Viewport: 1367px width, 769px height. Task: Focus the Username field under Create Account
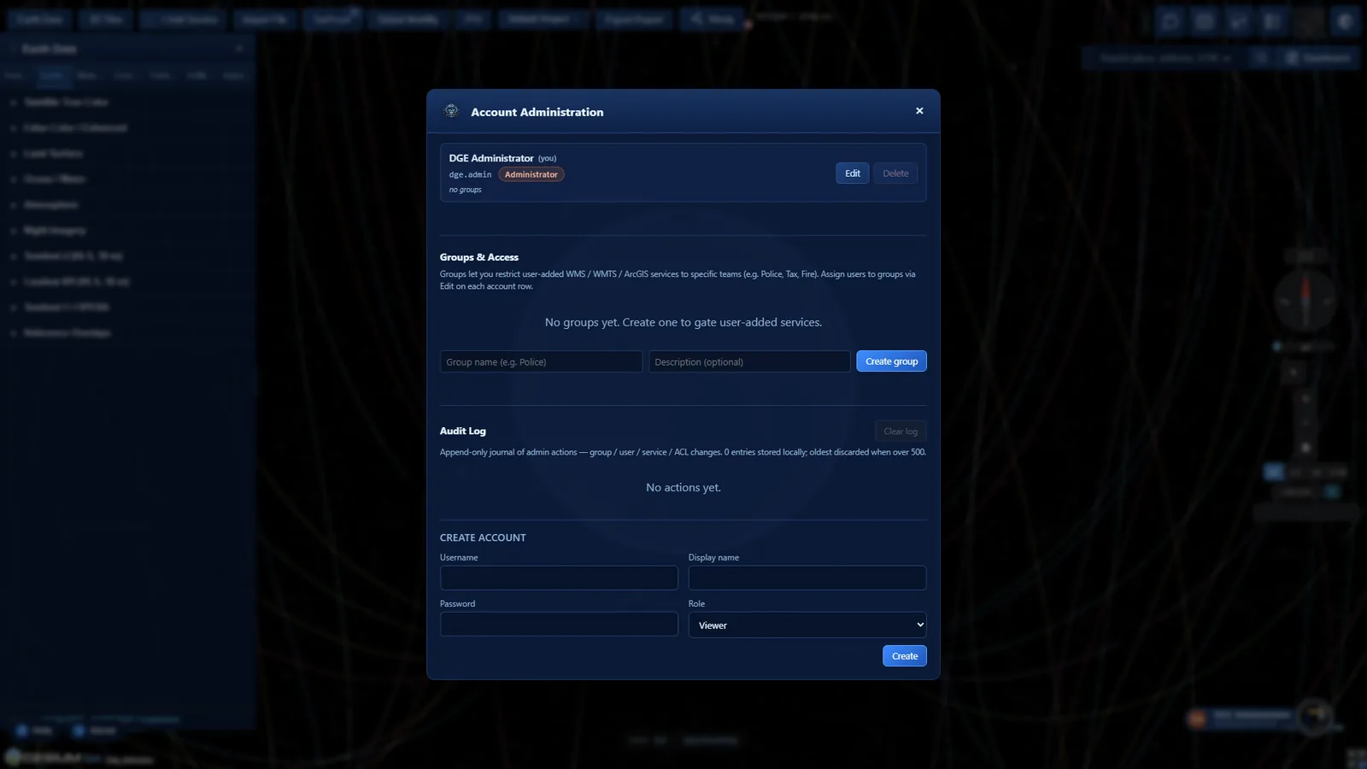coord(559,578)
